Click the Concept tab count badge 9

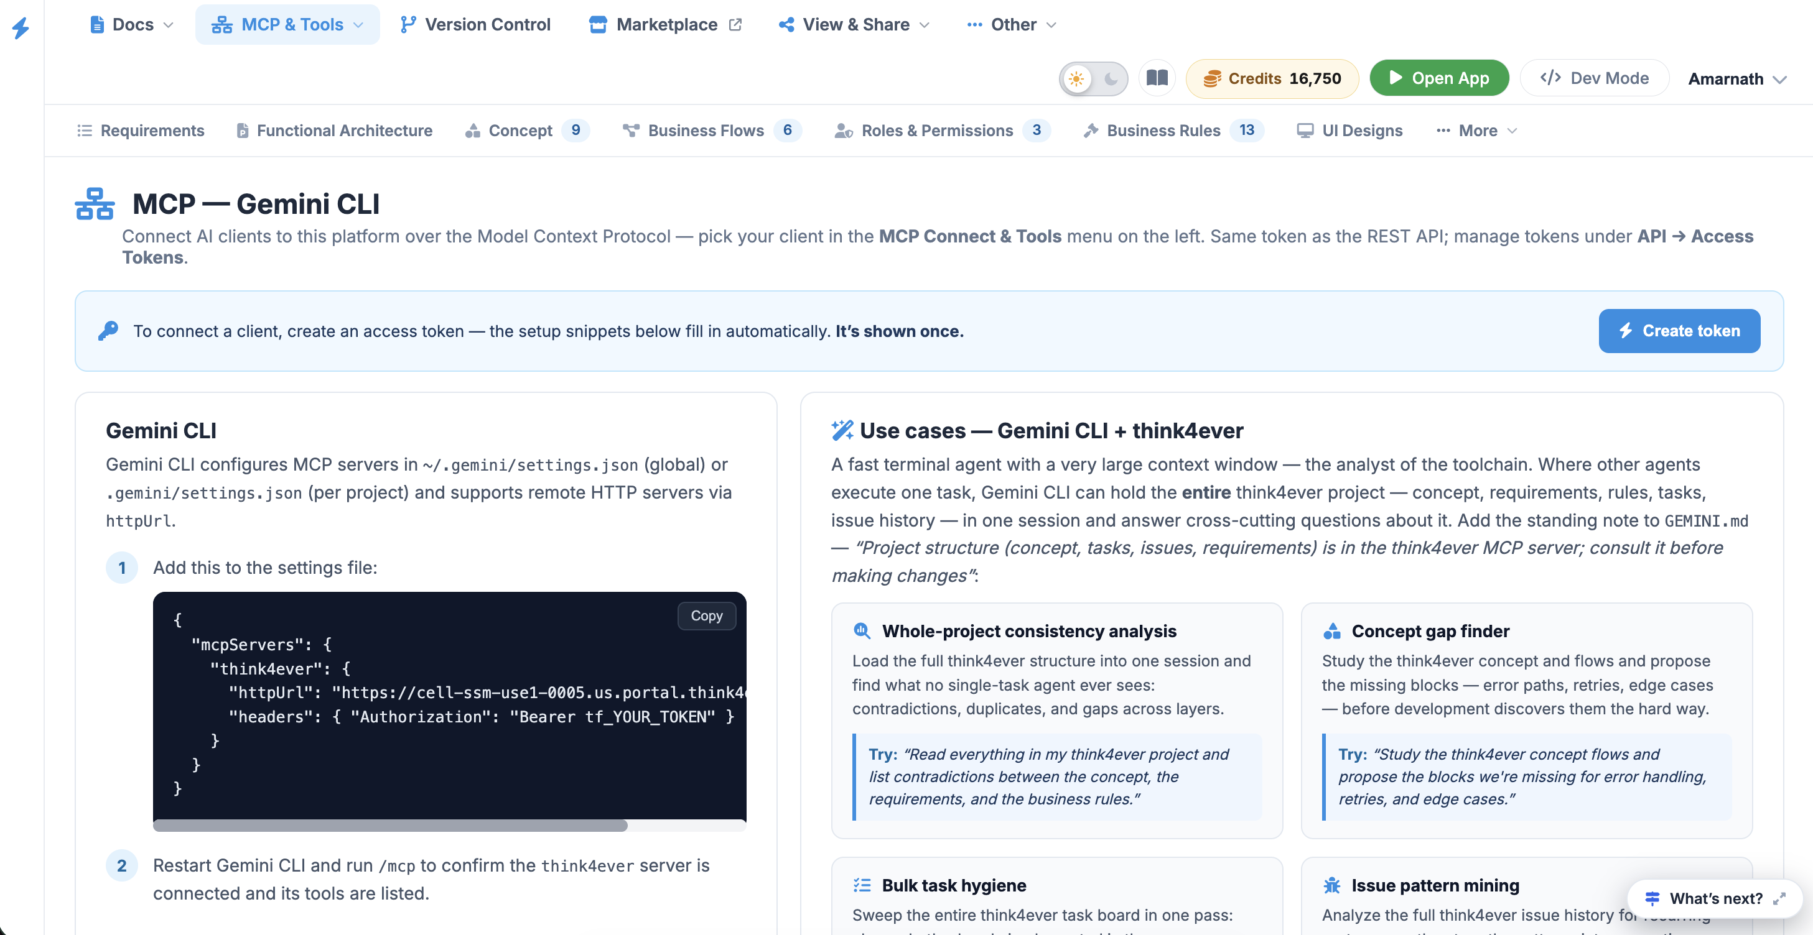[576, 130]
